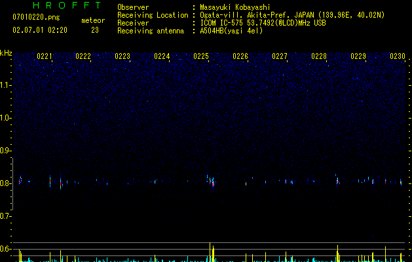Click the 0228 time marker
Image resolution: width=412 pixels, height=262 pixels.
319,56
